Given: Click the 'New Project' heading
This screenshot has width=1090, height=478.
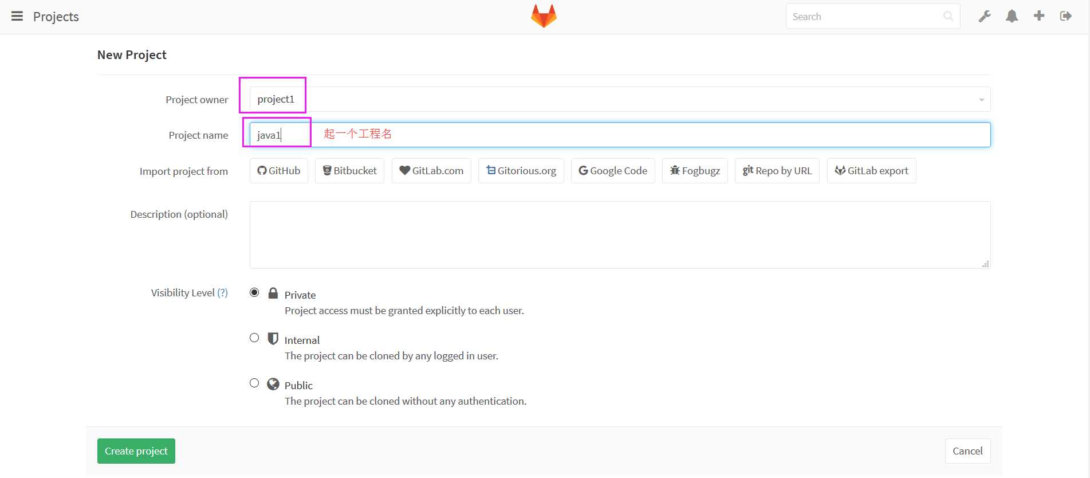Looking at the screenshot, I should 132,55.
